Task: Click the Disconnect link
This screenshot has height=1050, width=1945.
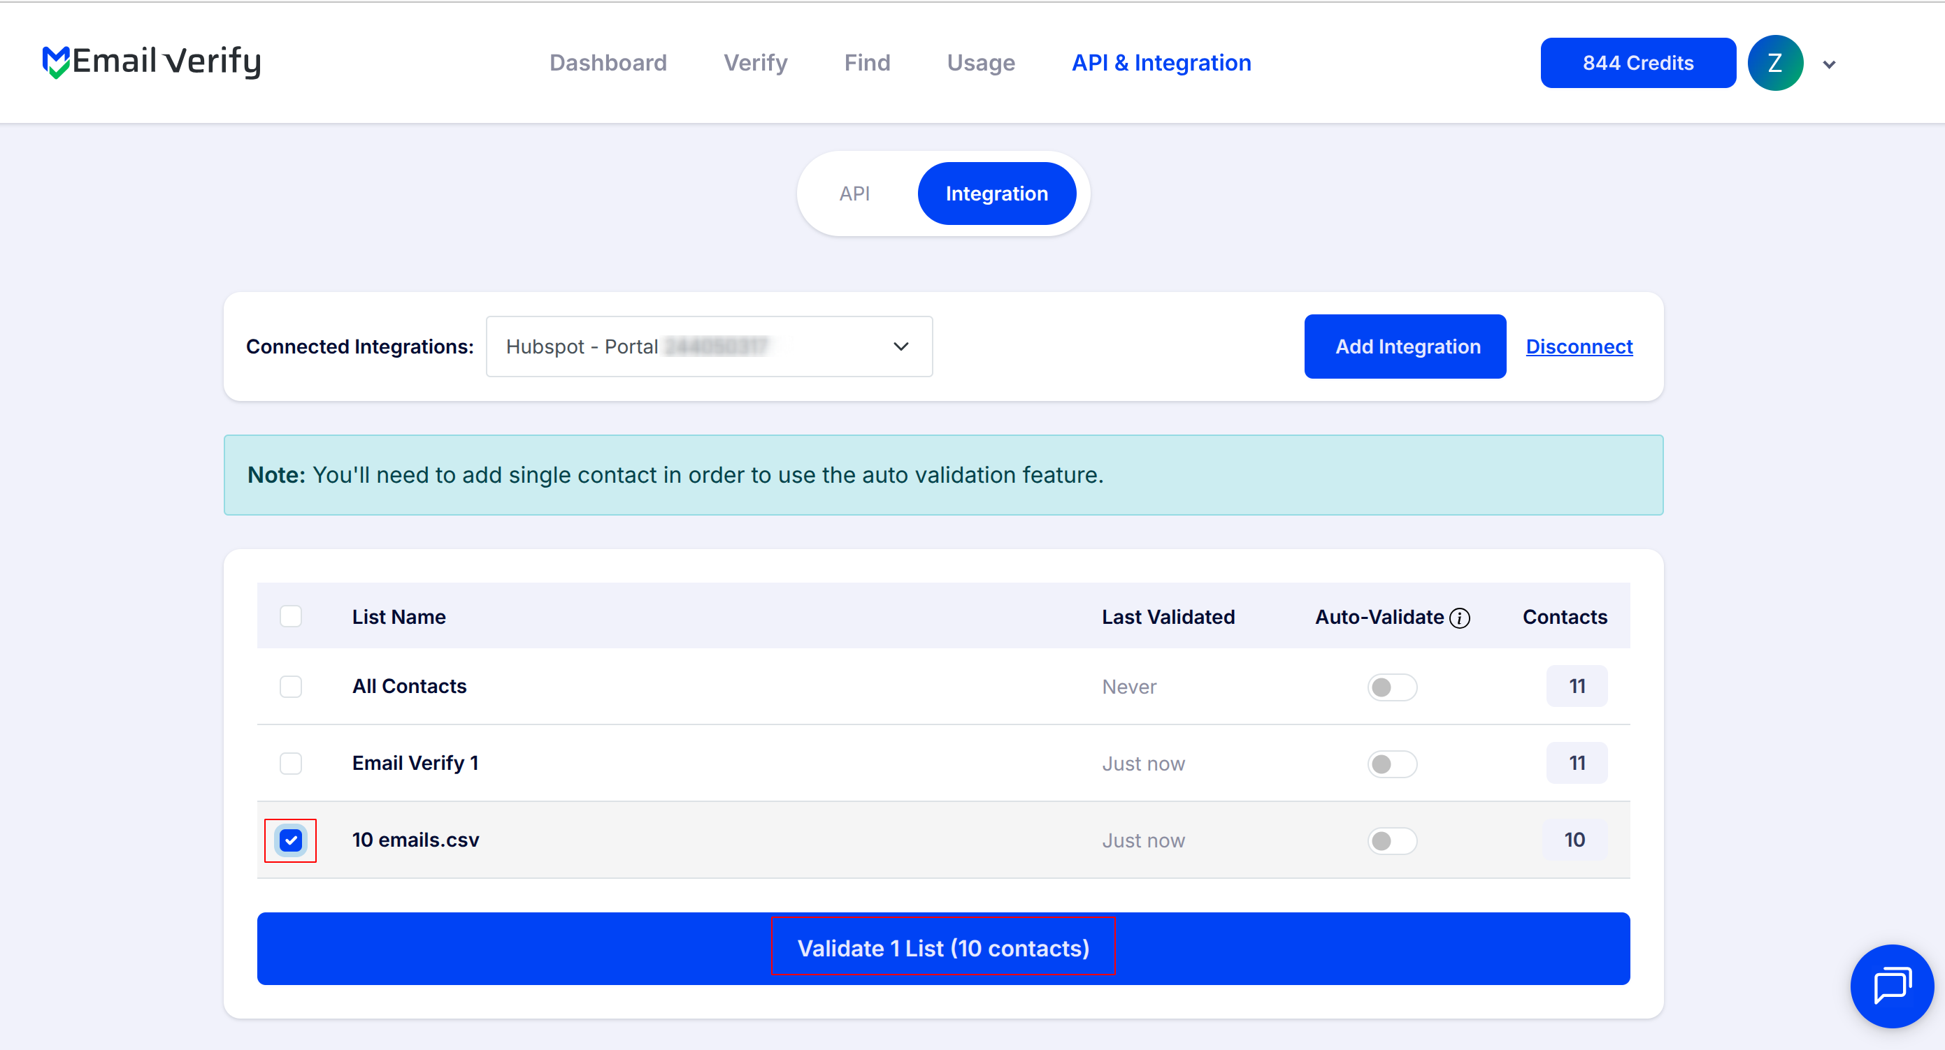Action: point(1579,347)
